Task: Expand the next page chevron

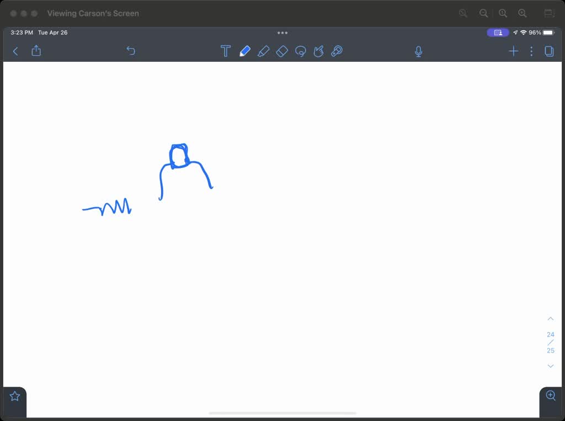Action: point(550,366)
